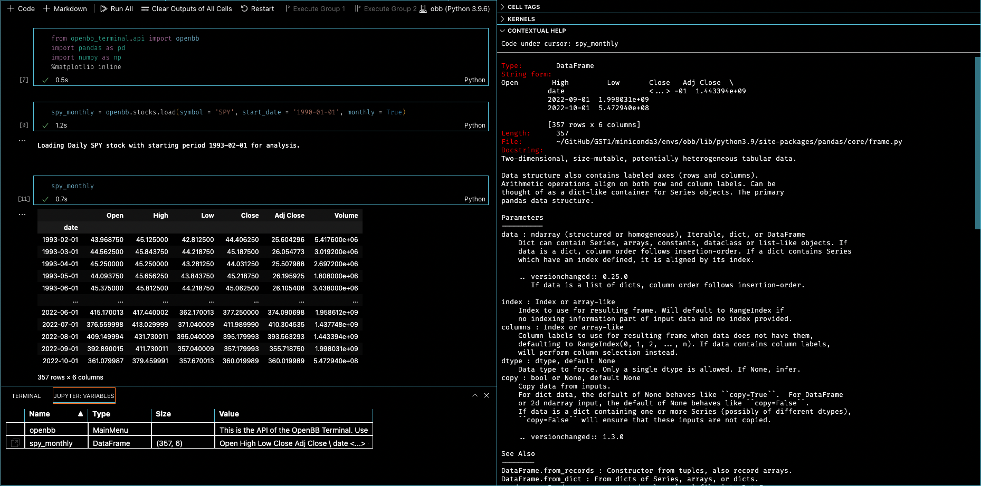The image size is (981, 486).
Task: Select the JUPYTER: VARIABLES tab
Action: (84, 396)
